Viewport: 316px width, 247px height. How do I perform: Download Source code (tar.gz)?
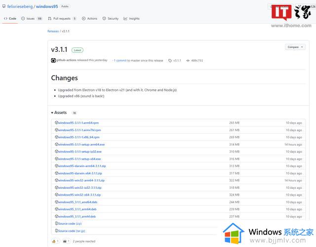pos(72,231)
